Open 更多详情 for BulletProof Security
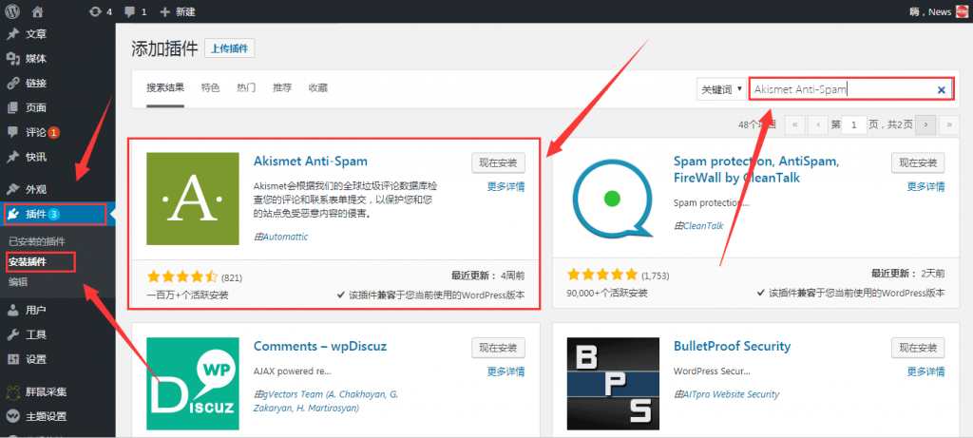 click(x=925, y=371)
